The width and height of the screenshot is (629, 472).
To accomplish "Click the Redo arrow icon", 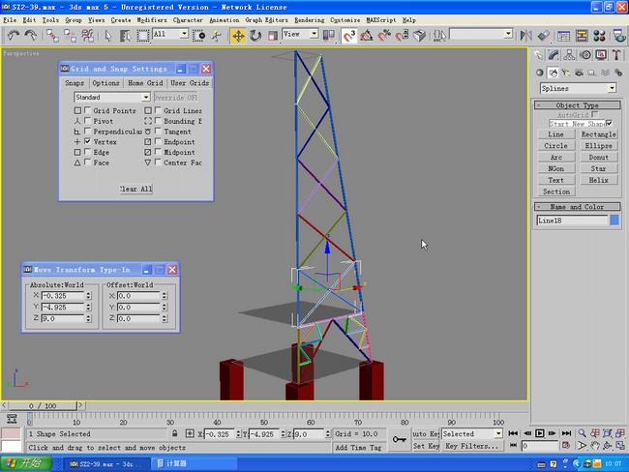I will (x=31, y=36).
